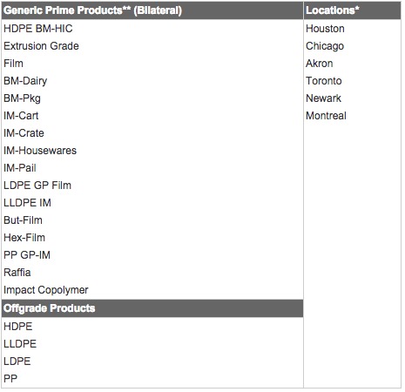Image resolution: width=405 pixels, height=392 pixels.
Task: Select the LLDPE IM product
Action: click(x=27, y=203)
